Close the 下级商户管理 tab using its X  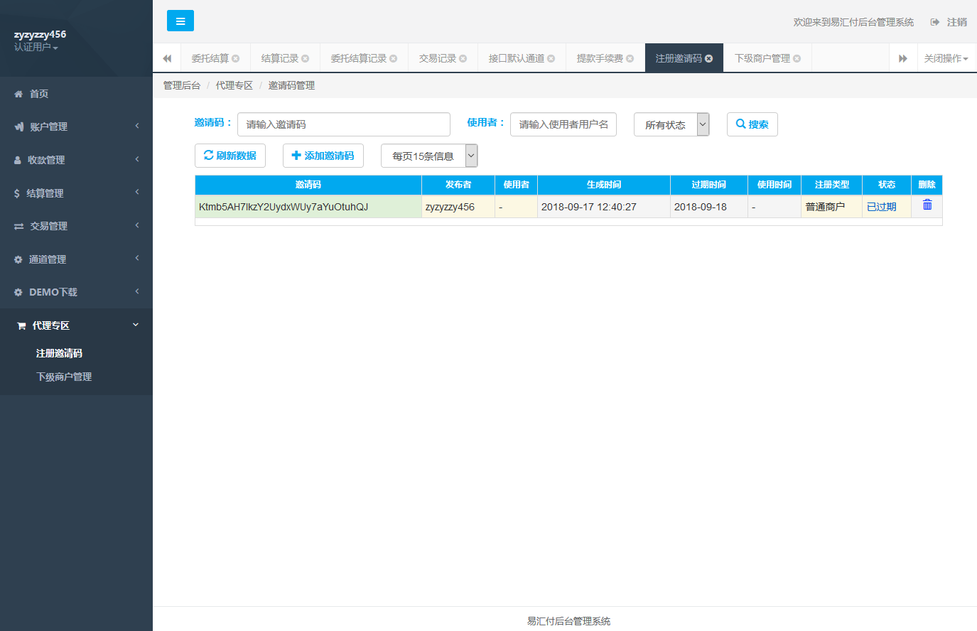click(797, 58)
